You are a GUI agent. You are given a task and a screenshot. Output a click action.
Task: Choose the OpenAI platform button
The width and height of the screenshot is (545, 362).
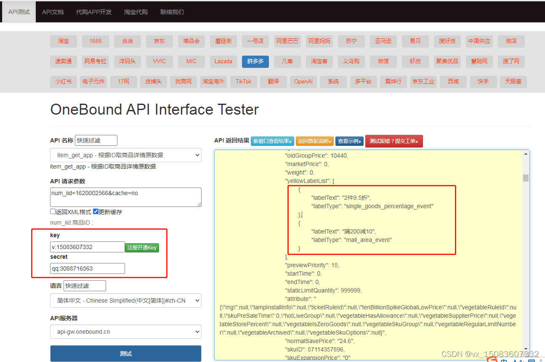[x=303, y=81]
